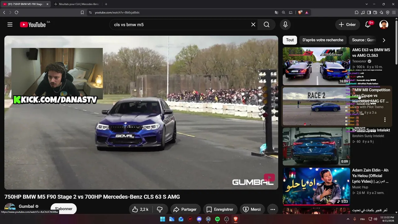Viewport: 398px width, 224px height.
Task: Bookmark this page in the address bar
Action: point(82,12)
